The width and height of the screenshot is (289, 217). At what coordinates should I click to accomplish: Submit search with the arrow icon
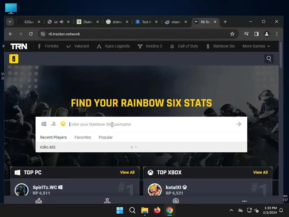coord(239,124)
